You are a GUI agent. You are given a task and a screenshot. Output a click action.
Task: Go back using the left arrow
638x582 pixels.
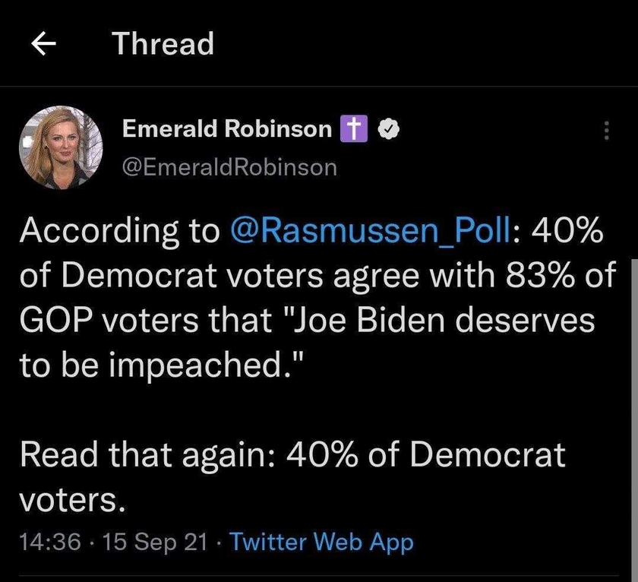click(43, 43)
